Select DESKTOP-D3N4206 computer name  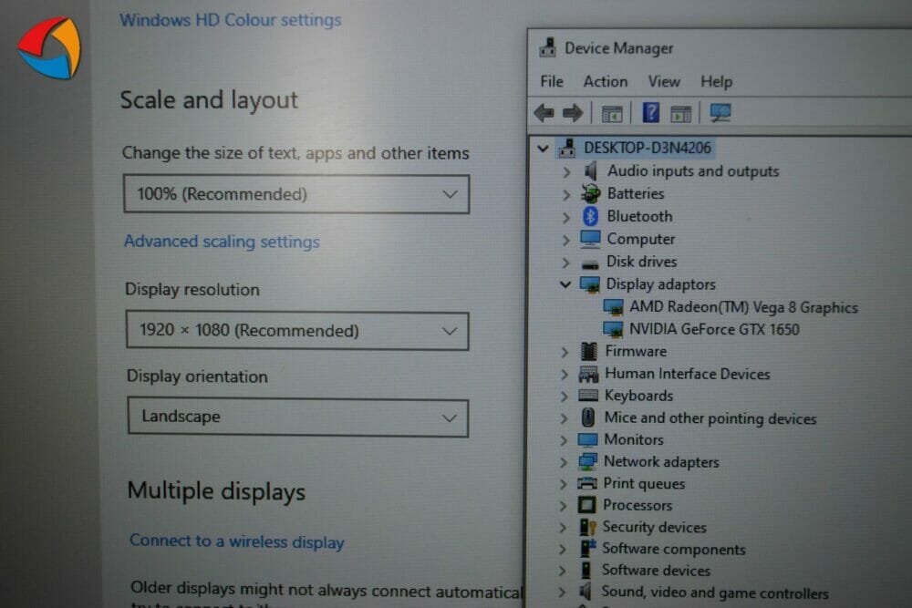pos(648,148)
